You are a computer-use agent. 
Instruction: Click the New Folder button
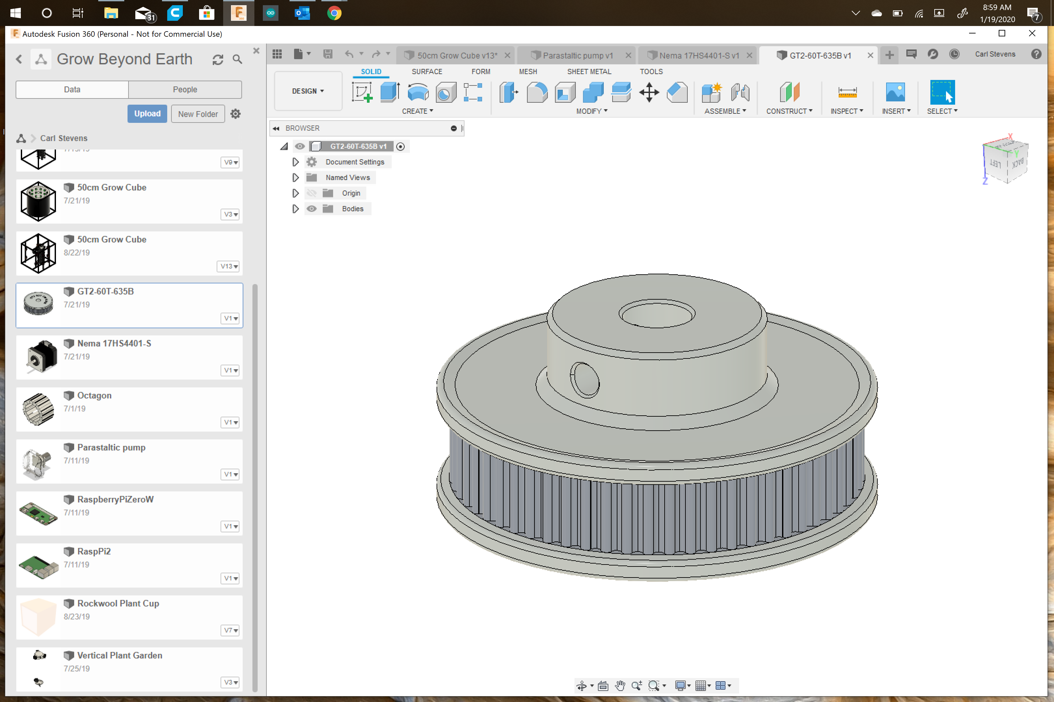(x=198, y=114)
